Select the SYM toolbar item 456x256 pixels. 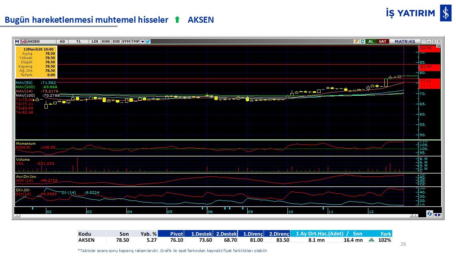tap(126, 41)
